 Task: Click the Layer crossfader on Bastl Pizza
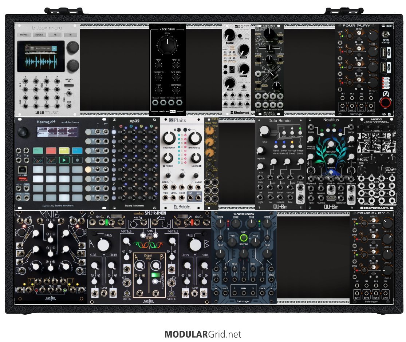(x=269, y=48)
